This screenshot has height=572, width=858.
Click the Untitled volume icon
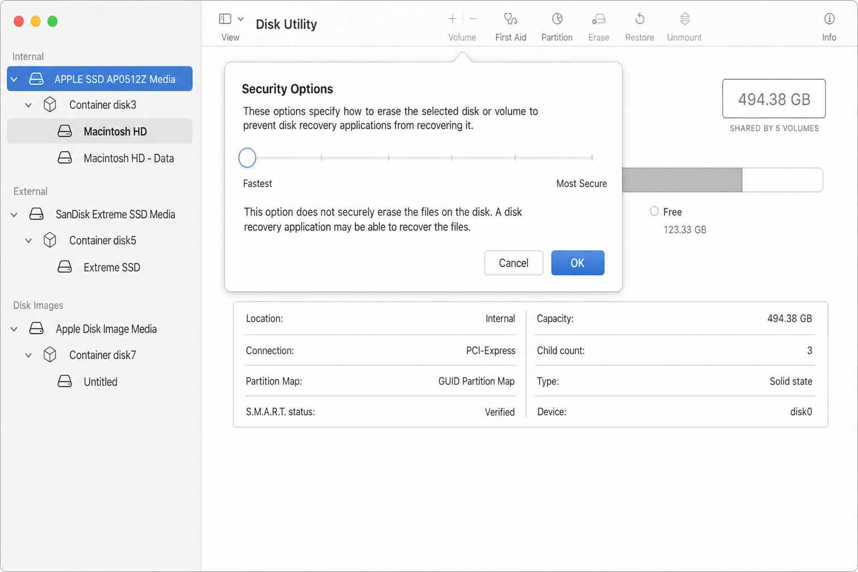[x=65, y=382]
